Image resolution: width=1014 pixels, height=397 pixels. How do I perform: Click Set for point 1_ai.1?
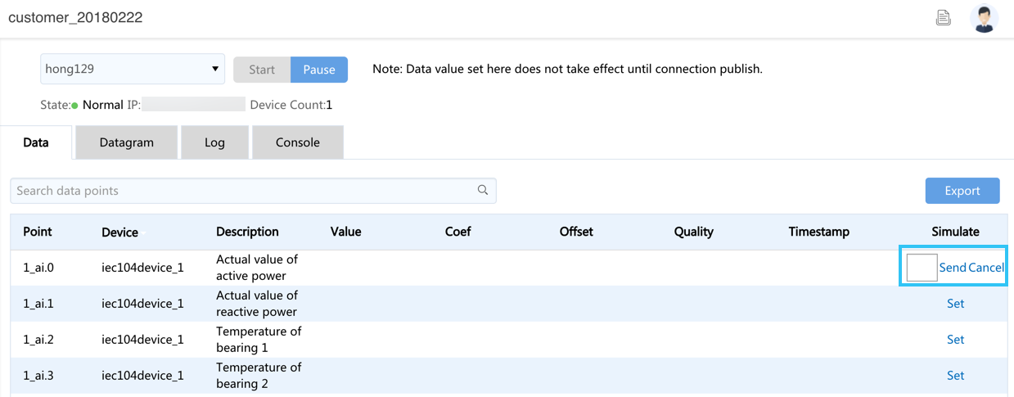coord(955,304)
